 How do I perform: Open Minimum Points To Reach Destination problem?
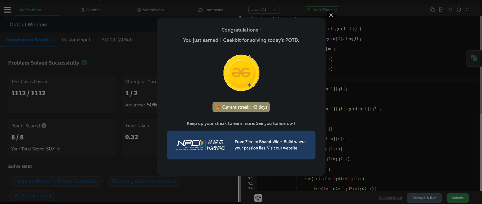tap(57, 181)
